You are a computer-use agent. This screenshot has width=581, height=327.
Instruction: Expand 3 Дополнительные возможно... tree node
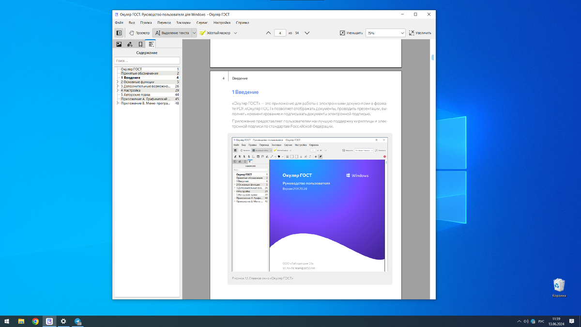[x=118, y=86]
